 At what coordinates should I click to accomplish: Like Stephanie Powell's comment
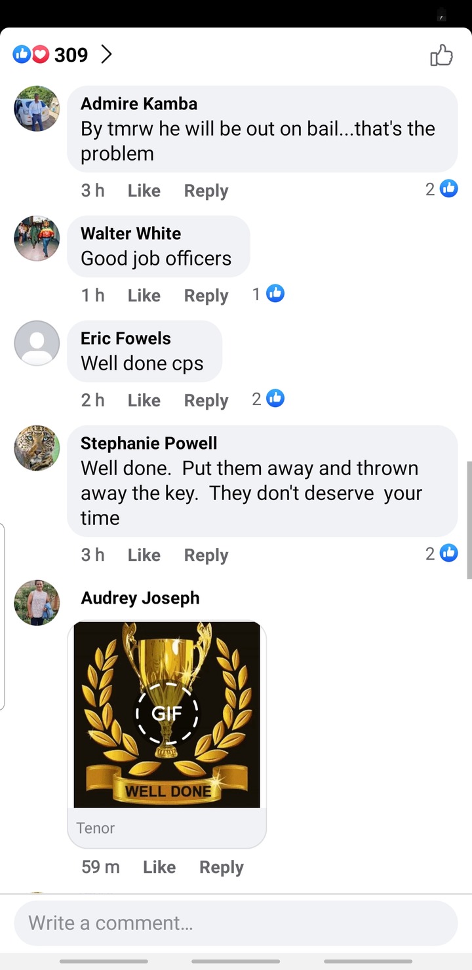click(144, 555)
